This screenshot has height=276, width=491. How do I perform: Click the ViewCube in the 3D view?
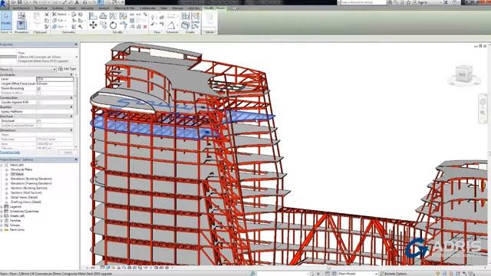(463, 74)
